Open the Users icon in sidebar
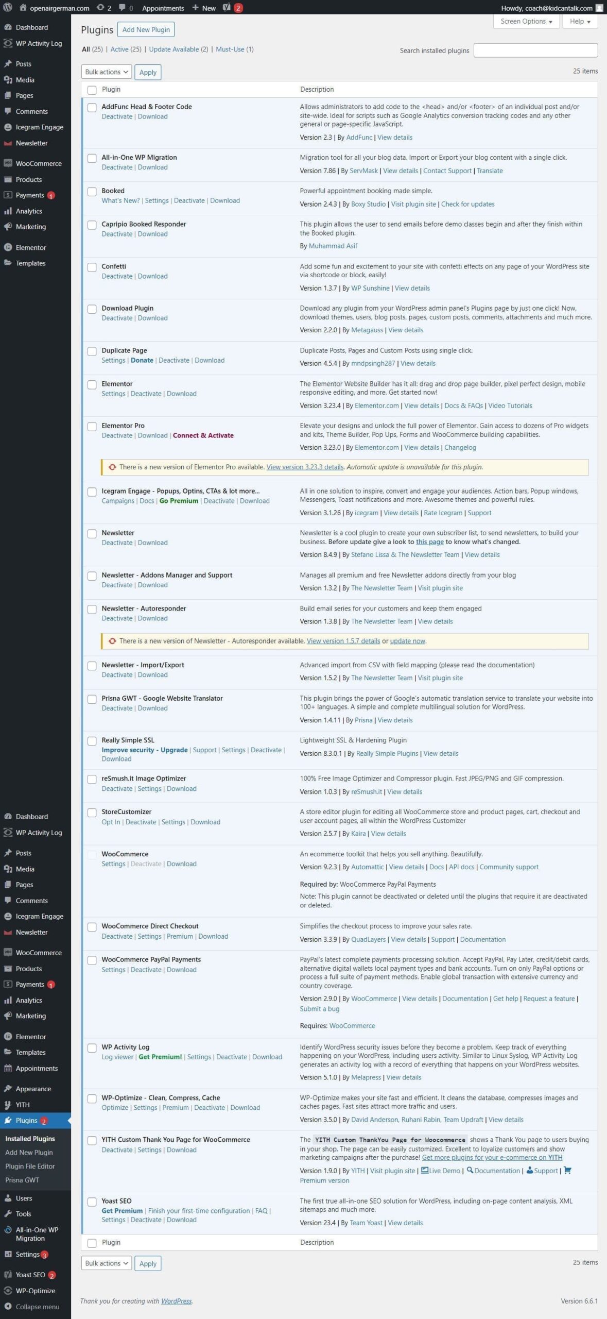This screenshot has width=607, height=1319. (x=8, y=1198)
